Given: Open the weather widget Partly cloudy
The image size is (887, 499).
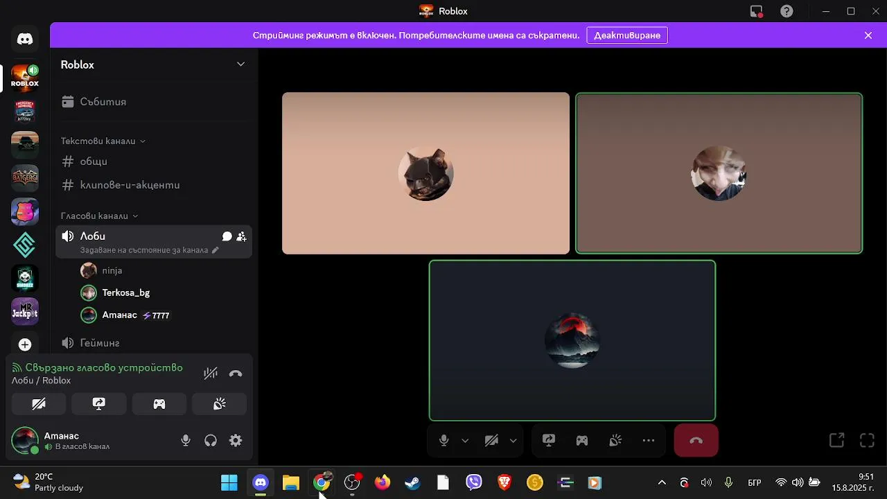Looking at the screenshot, I should [49, 482].
